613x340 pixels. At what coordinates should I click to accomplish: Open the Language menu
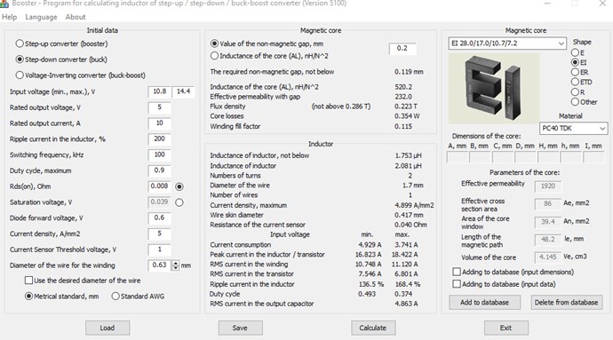(x=41, y=17)
